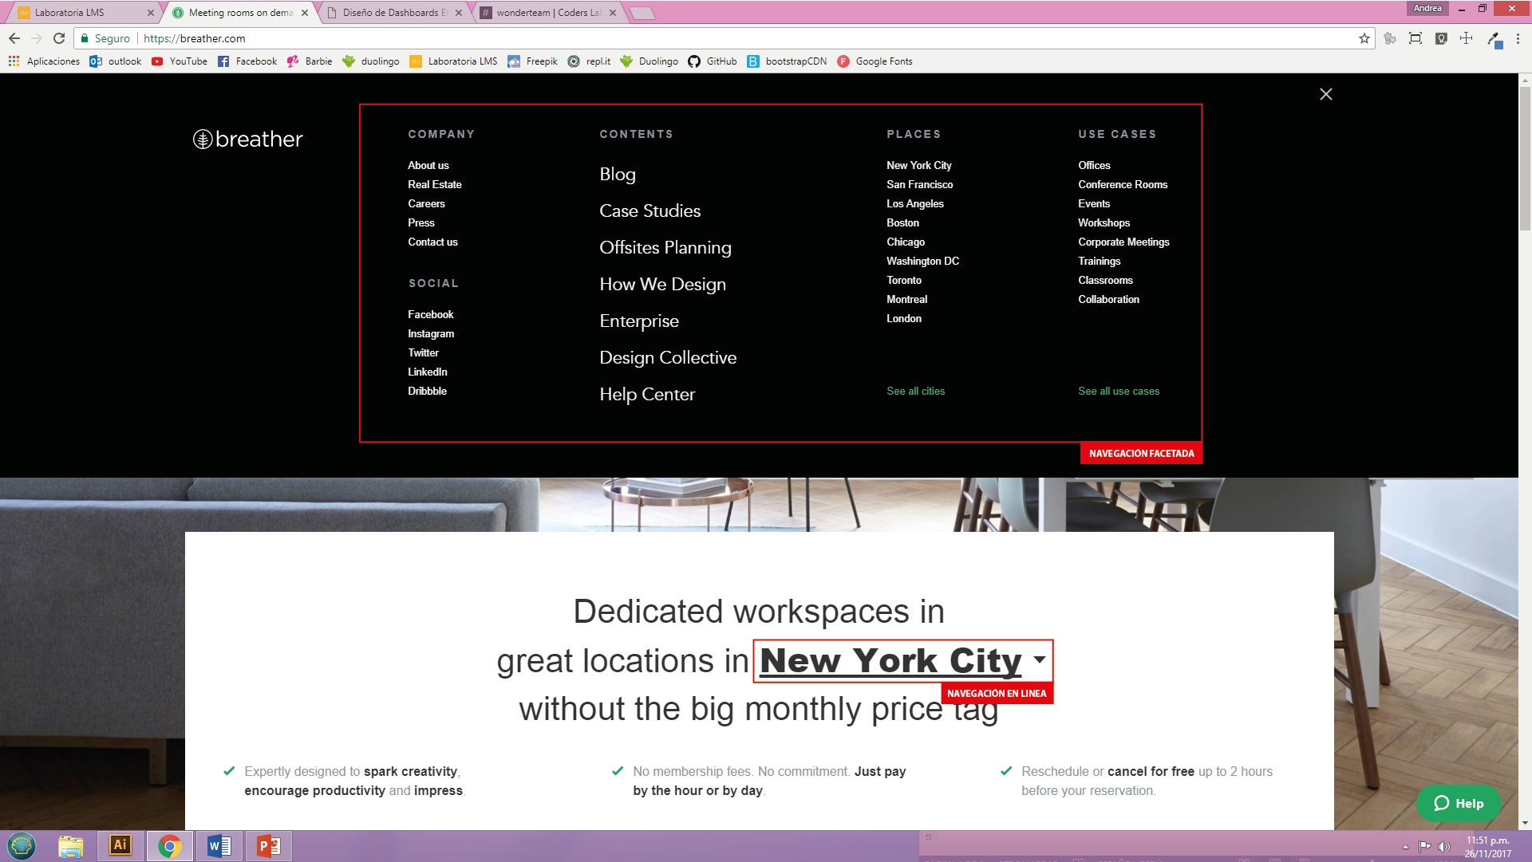Expand the New York City location dropdown

coord(902,661)
